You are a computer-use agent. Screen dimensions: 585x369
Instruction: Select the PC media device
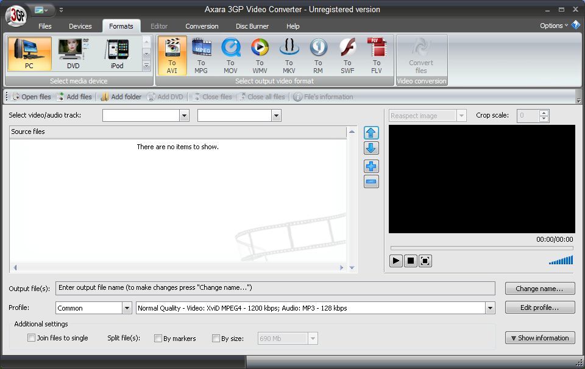pos(29,54)
